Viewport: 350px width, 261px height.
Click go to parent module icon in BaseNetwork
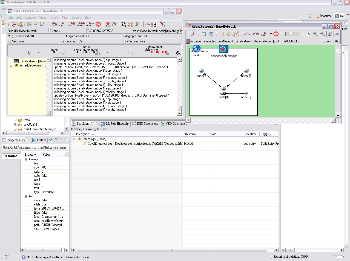click(x=193, y=34)
